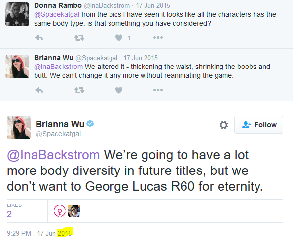The image size is (293, 238).
Task: Retweet Brianna Wu's waist tweet
Action: (x=79, y=90)
